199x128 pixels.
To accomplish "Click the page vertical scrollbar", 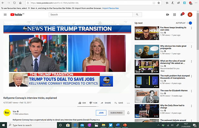I will coord(198,31).
